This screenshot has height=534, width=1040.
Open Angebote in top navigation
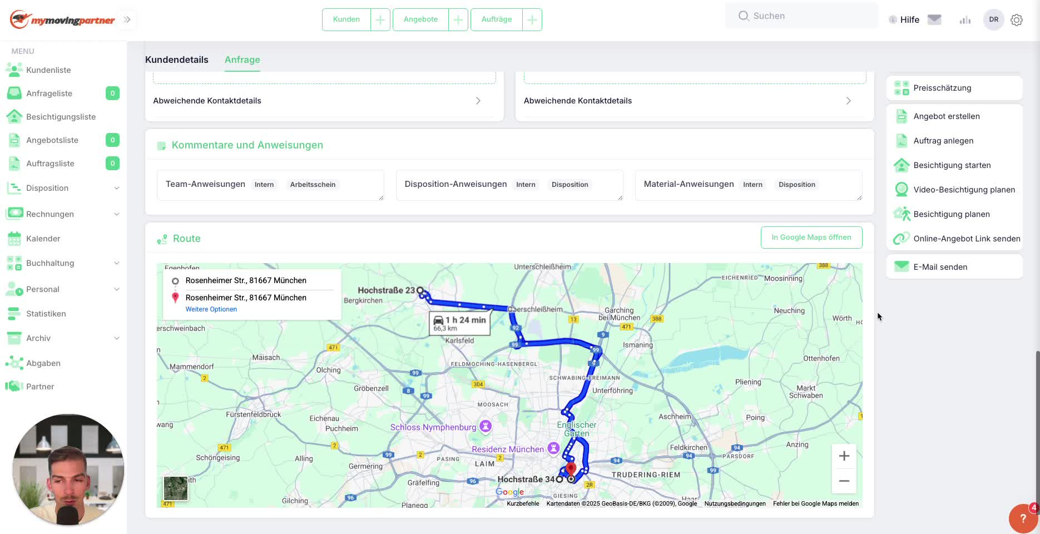420,19
